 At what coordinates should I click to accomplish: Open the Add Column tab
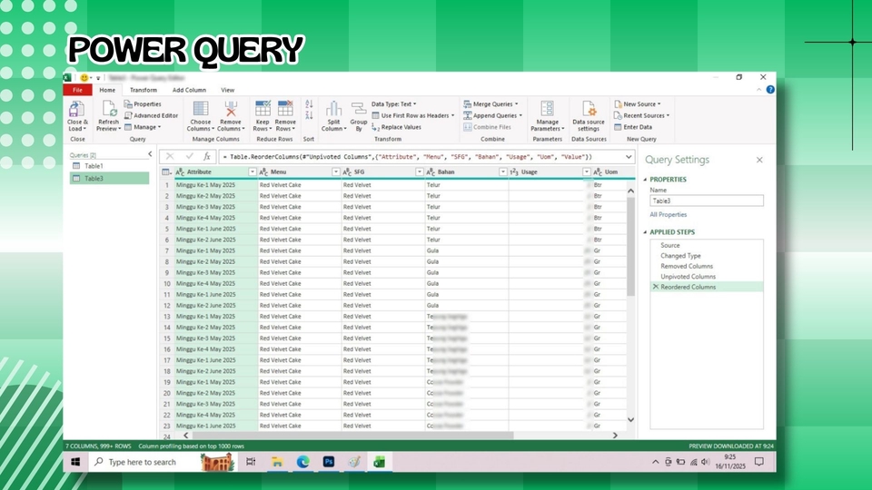(189, 90)
